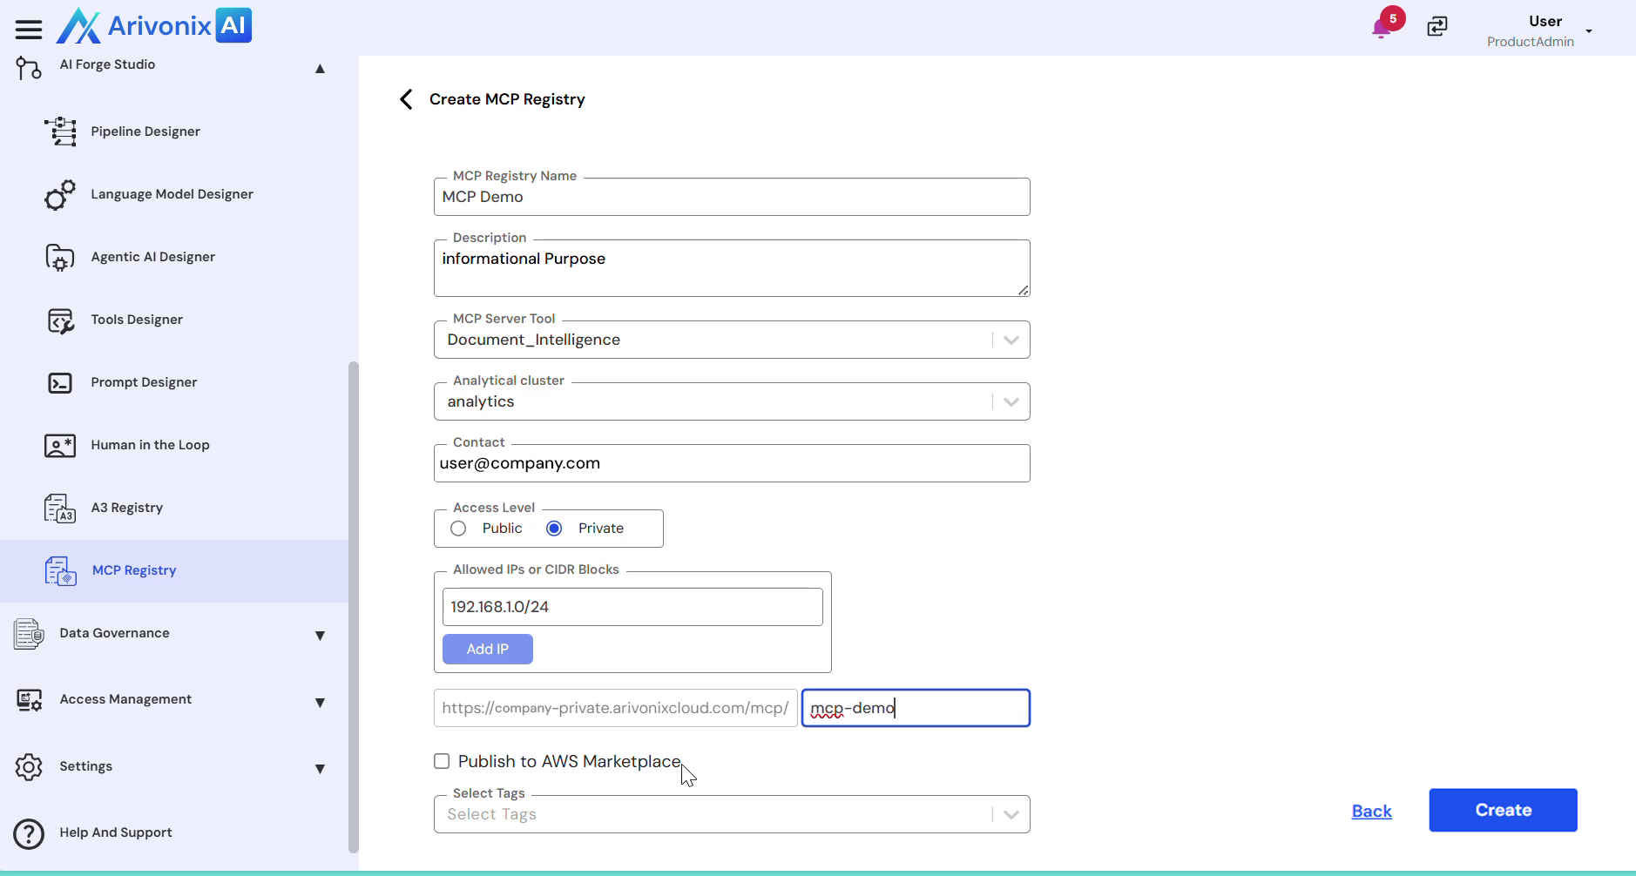Open Human in the Loop menu item
The width and height of the screenshot is (1636, 876).
click(x=150, y=445)
